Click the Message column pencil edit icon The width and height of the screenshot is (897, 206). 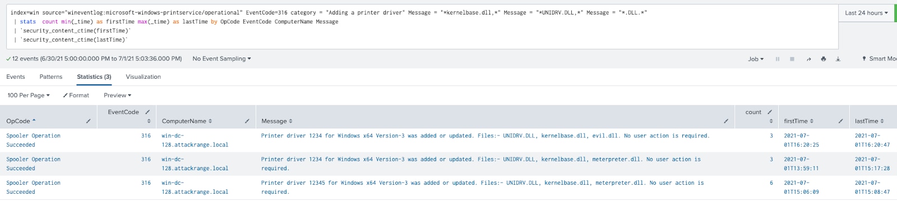tap(726, 121)
